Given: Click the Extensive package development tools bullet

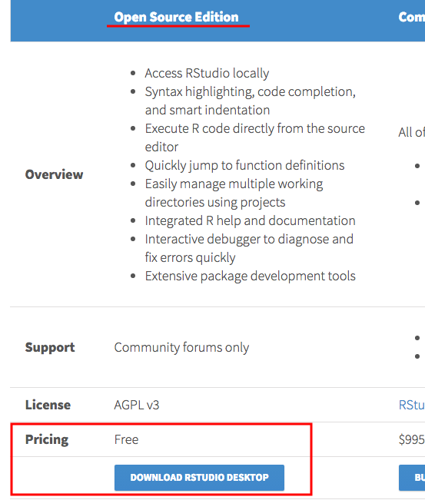Looking at the screenshot, I should pyautogui.click(x=250, y=276).
